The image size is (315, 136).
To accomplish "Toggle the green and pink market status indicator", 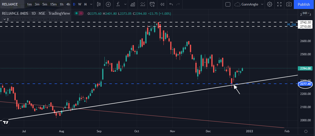I will coord(79,14).
